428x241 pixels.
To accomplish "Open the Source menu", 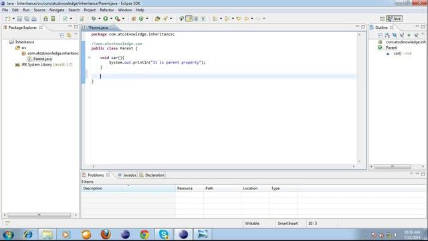I will pos(39,10).
